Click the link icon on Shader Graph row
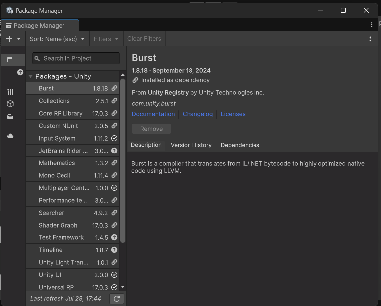This screenshot has height=306, width=381. (114, 225)
